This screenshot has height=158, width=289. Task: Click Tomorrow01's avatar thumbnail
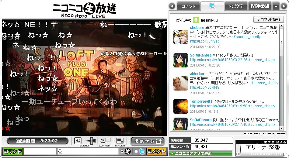click(x=181, y=106)
